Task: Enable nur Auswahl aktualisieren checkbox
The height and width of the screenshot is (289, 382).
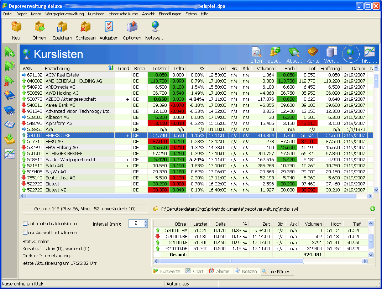Action: tap(25, 232)
